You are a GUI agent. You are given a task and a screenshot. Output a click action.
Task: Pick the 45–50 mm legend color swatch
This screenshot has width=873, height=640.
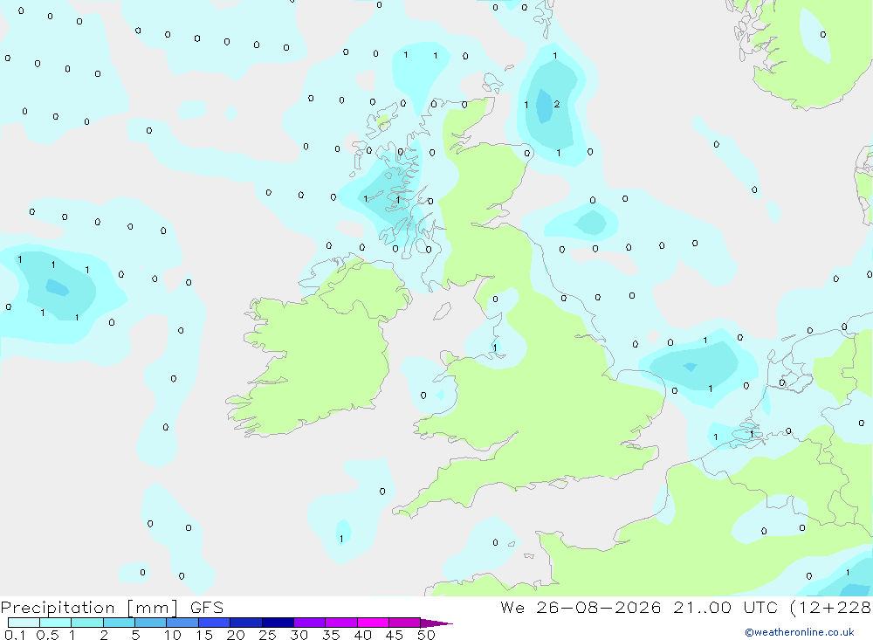[405, 623]
